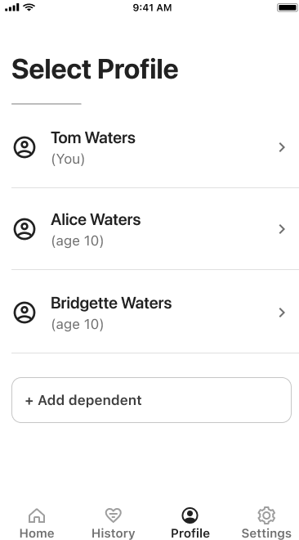Open Bridgette Waters row chevron

tap(282, 313)
